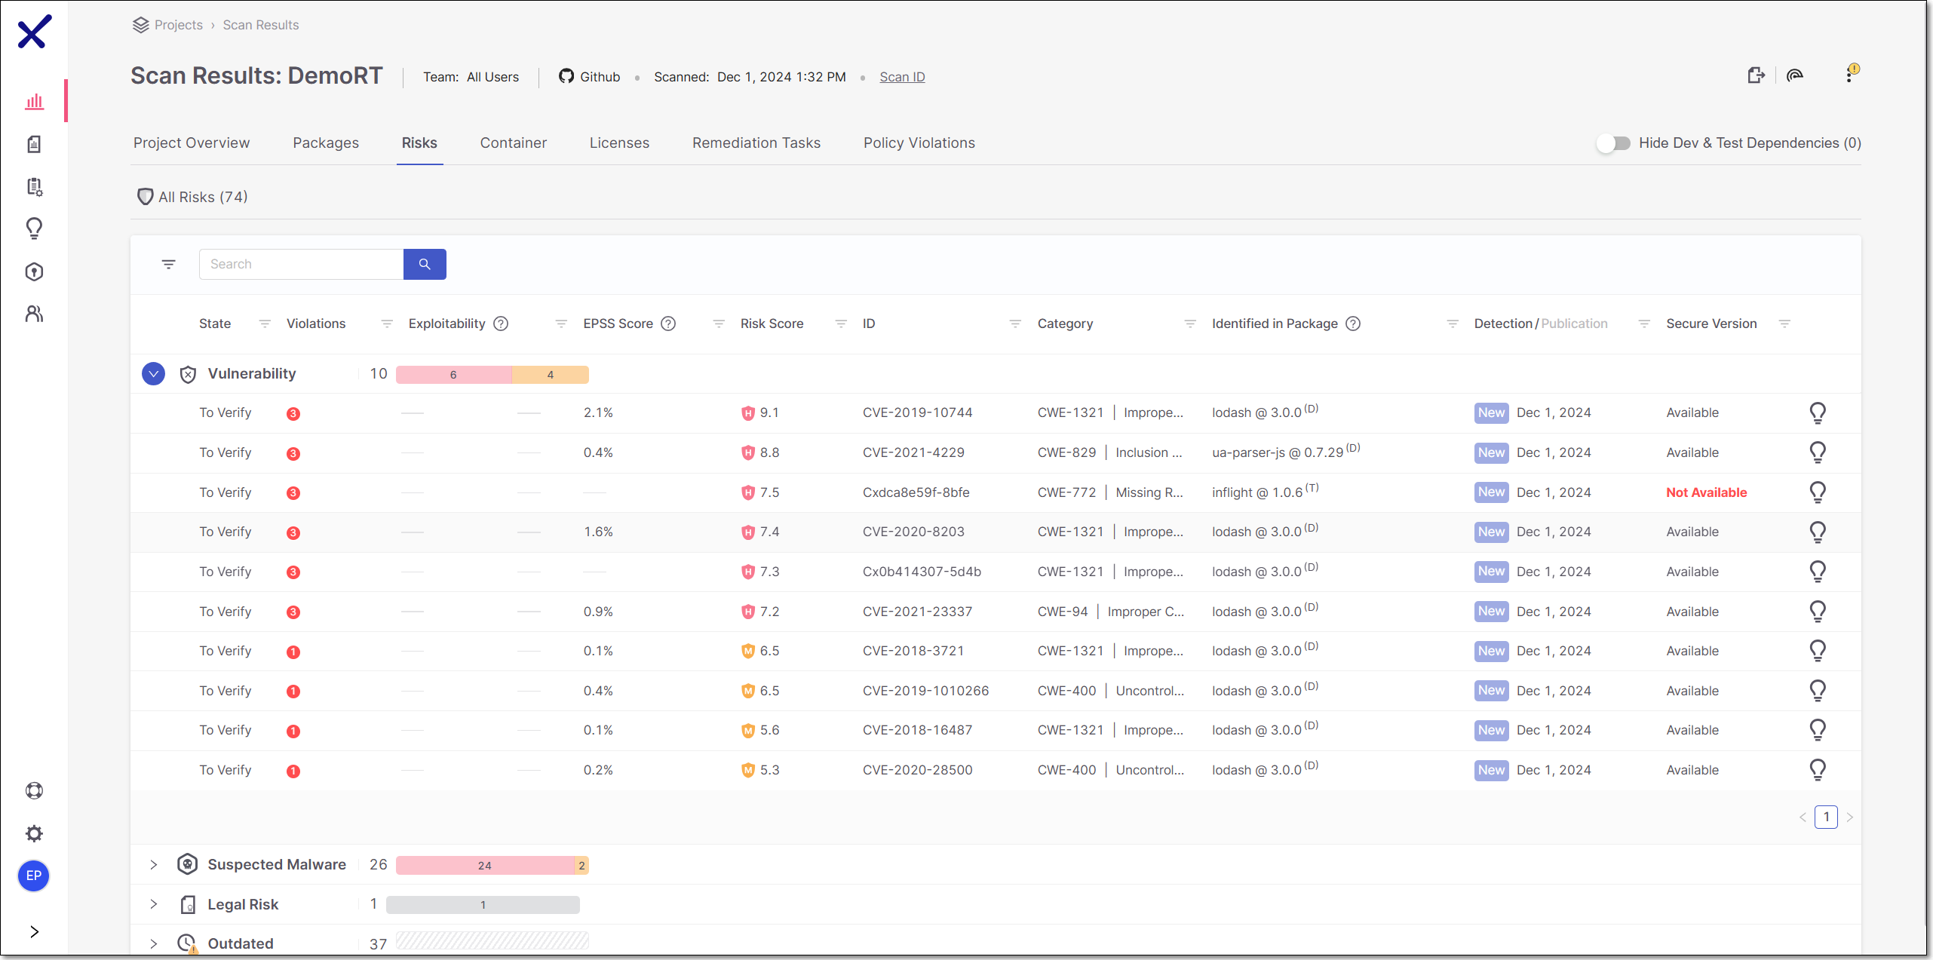Screen dimensions: 1933x960
Task: Open remediation lightbulb for Cxdca8e59f-8bfe
Action: coord(1818,492)
